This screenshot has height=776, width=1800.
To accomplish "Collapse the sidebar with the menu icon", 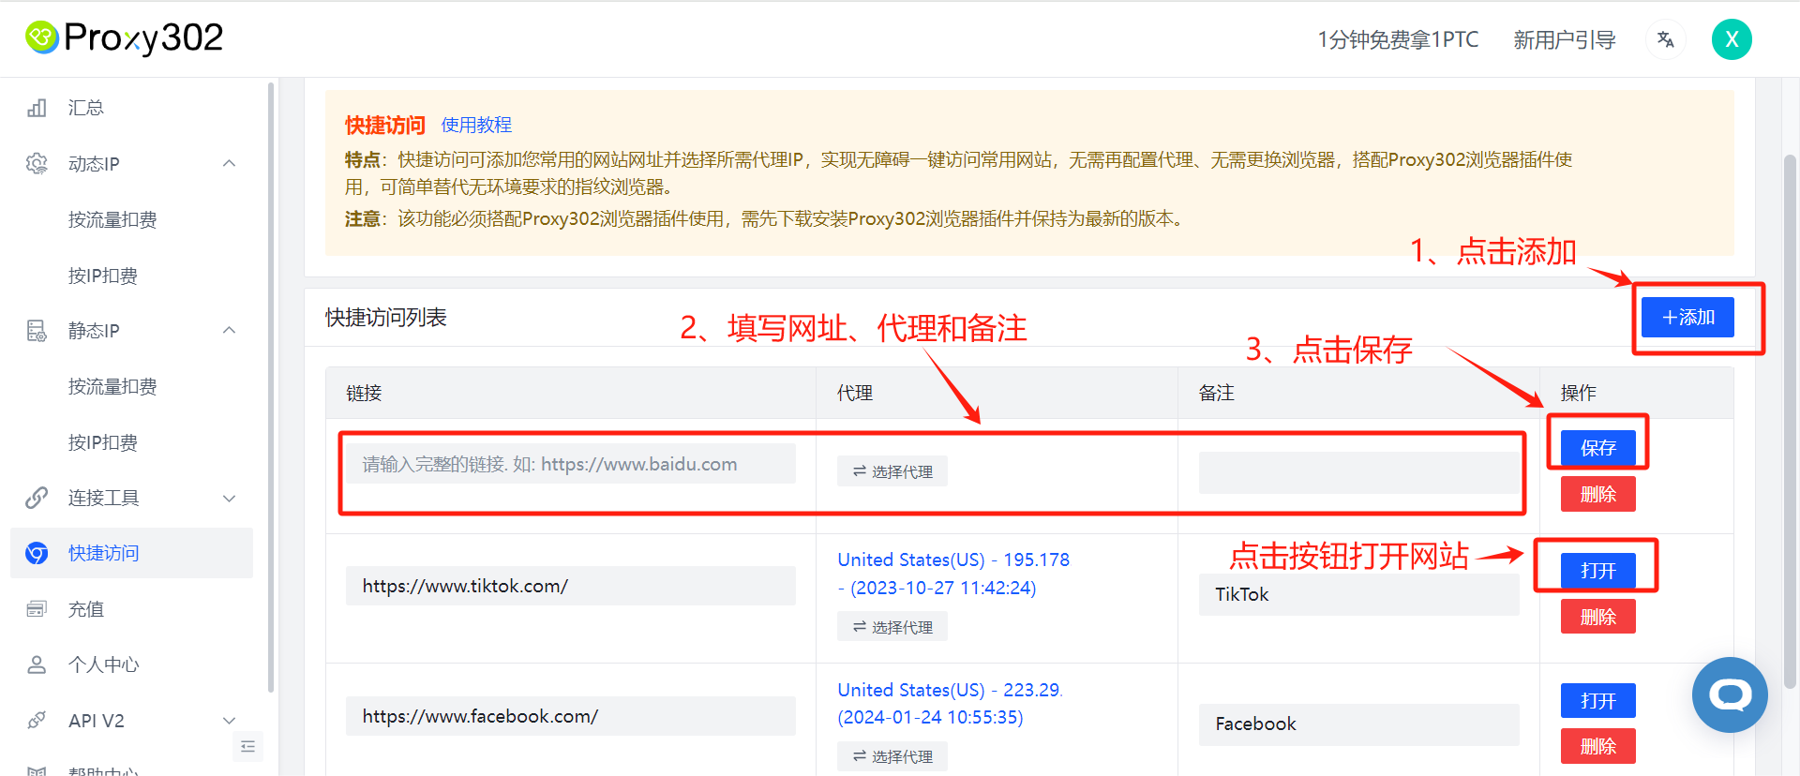I will pyautogui.click(x=247, y=746).
